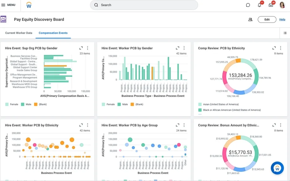Open the chat bubble icon
Viewport: 290px width, 181px height.
point(248,5)
